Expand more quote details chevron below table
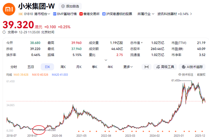This screenshot has height=139, width=209. click(x=106, y=60)
